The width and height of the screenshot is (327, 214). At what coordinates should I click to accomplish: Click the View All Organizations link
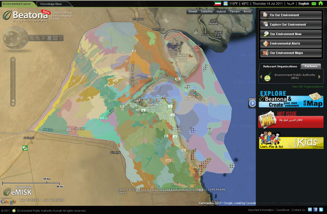pos(307,87)
